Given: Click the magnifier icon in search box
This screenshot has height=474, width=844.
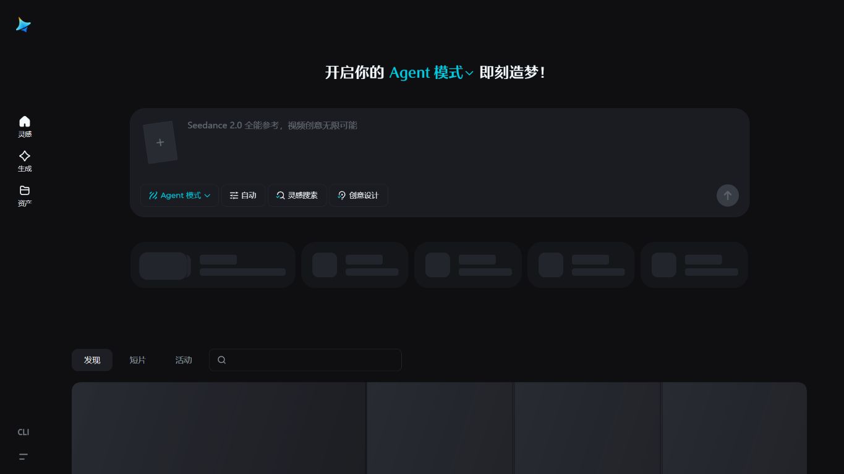Looking at the screenshot, I should pos(221,360).
